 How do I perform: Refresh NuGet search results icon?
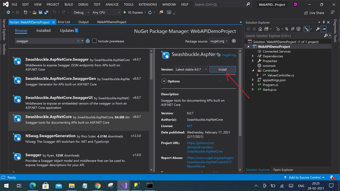pyautogui.click(x=88, y=41)
